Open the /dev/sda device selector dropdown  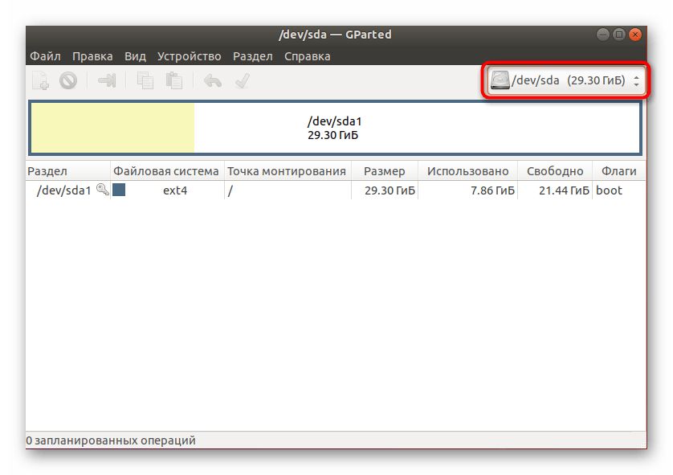coord(567,80)
